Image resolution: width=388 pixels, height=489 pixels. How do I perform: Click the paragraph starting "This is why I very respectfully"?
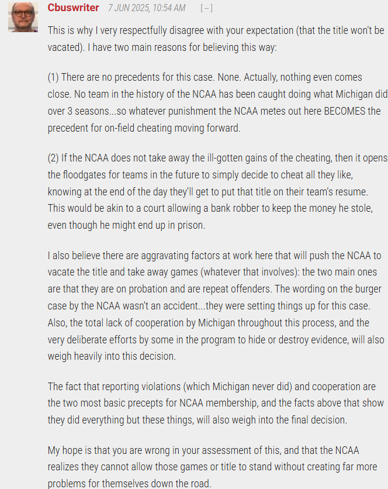[x=216, y=39]
